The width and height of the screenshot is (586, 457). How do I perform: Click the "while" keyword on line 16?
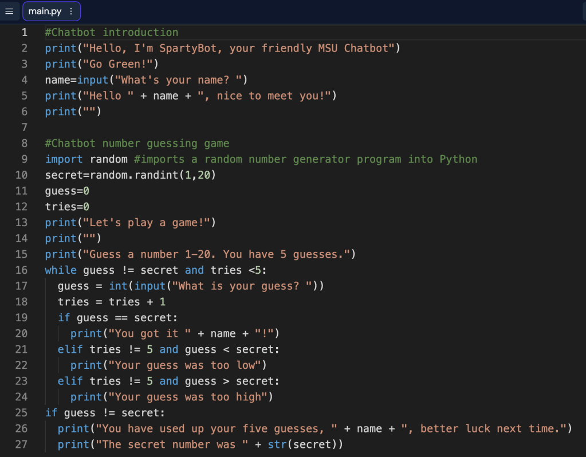coord(61,270)
